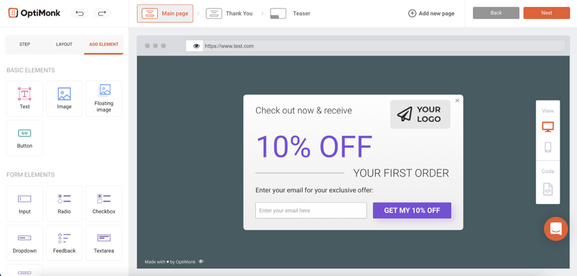Click Add new page
The height and width of the screenshot is (276, 577).
click(x=432, y=14)
